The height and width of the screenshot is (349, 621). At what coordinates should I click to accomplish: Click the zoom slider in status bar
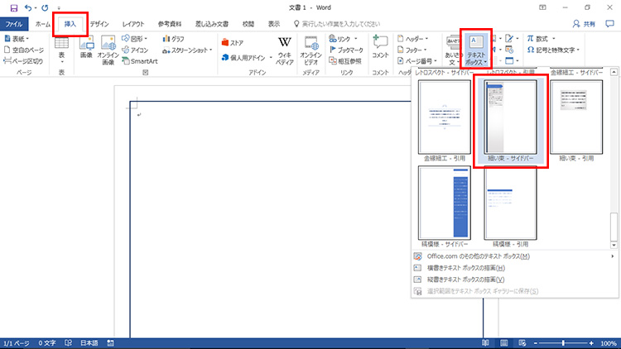point(563,342)
